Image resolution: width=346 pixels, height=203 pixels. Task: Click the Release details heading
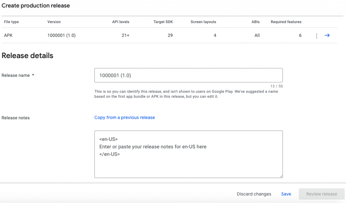pos(27,56)
